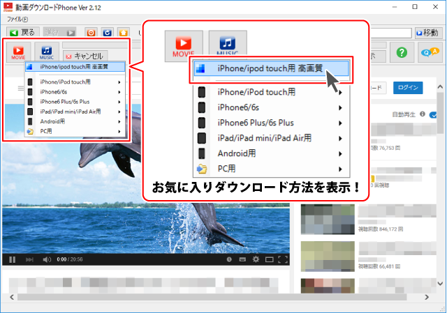The image size is (447, 313).
Task: Open the player settings gear
Action: click(256, 259)
